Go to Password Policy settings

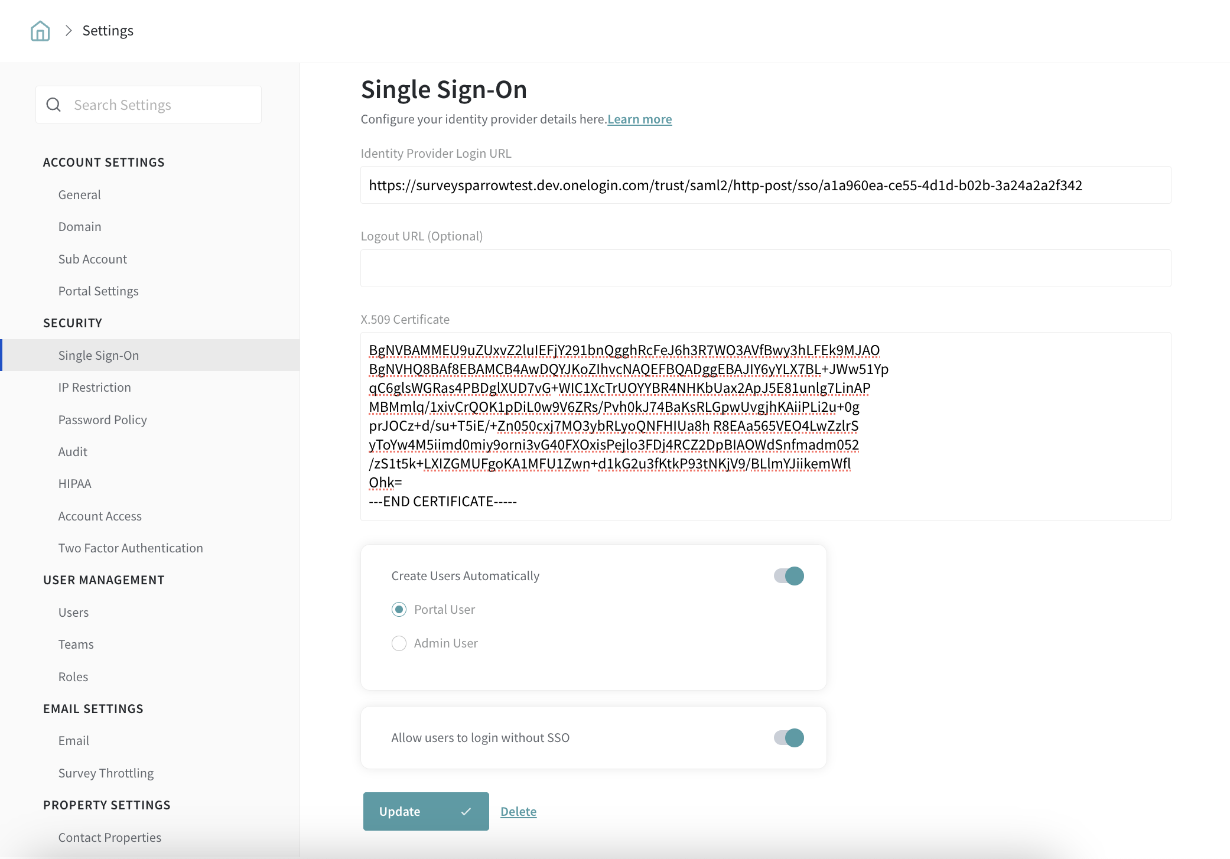click(x=102, y=420)
